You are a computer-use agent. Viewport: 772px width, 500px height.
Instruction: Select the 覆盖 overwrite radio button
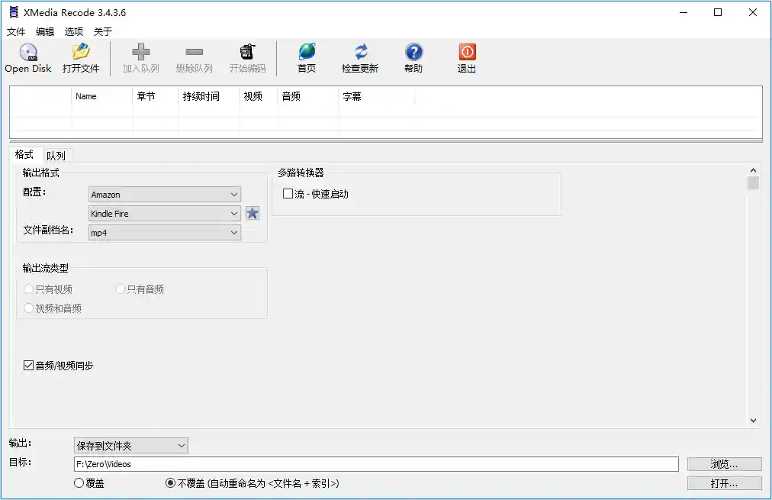point(79,483)
